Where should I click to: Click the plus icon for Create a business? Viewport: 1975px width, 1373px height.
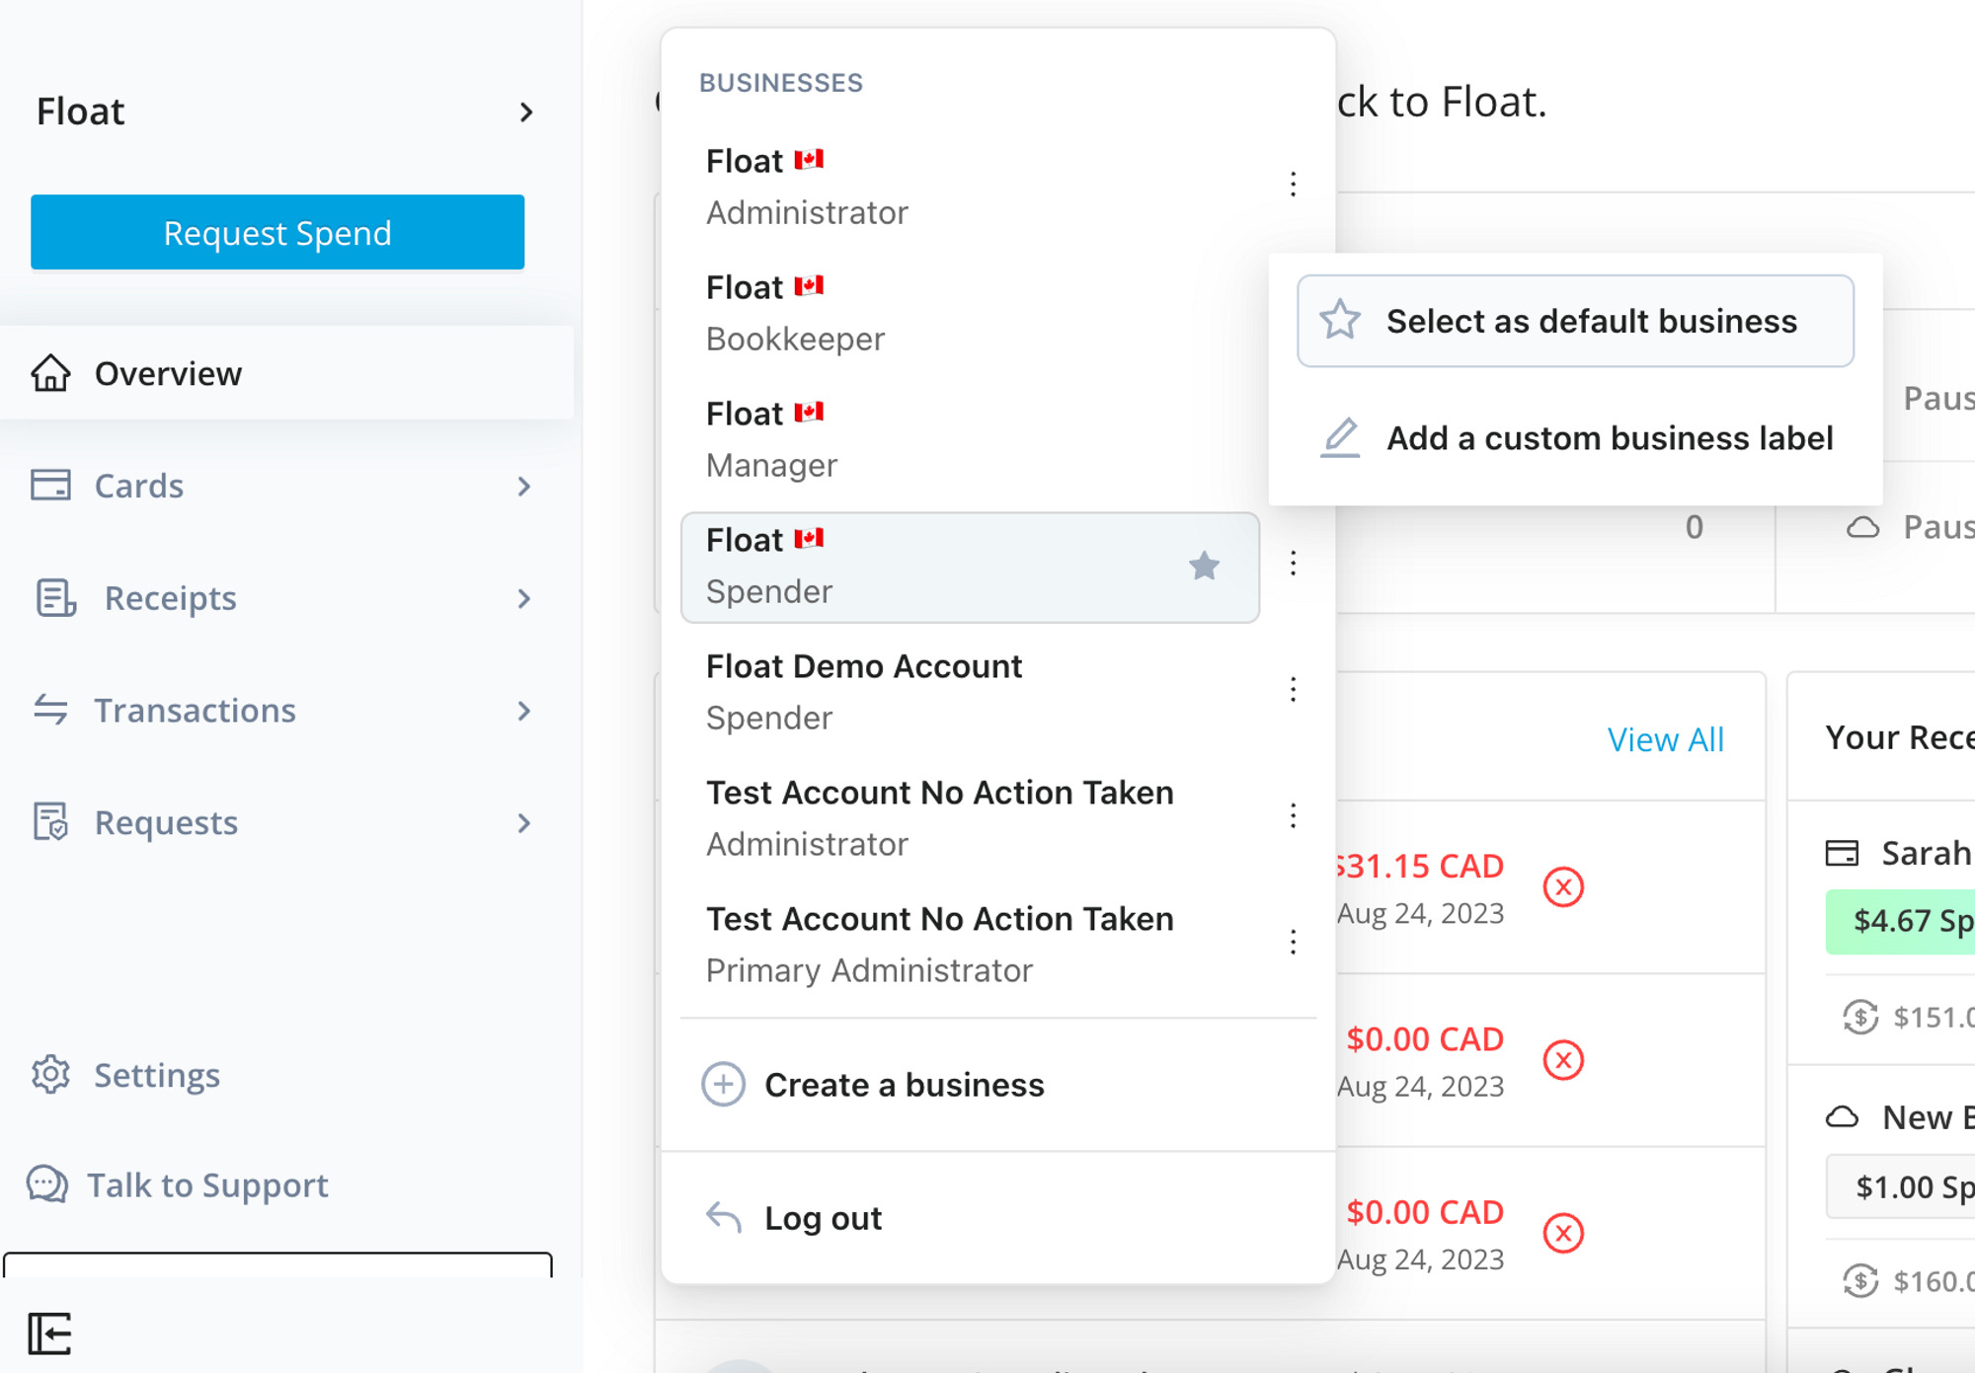723,1085
